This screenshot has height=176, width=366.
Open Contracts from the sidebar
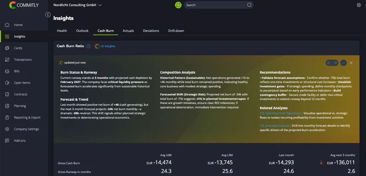click(20, 94)
